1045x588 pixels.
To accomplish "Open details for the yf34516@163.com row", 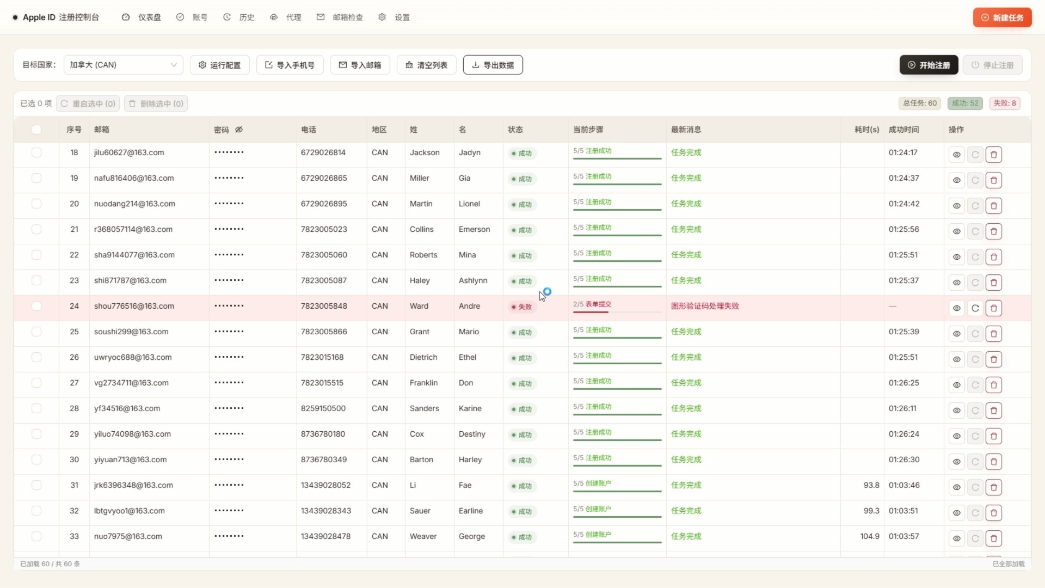I will pos(956,411).
